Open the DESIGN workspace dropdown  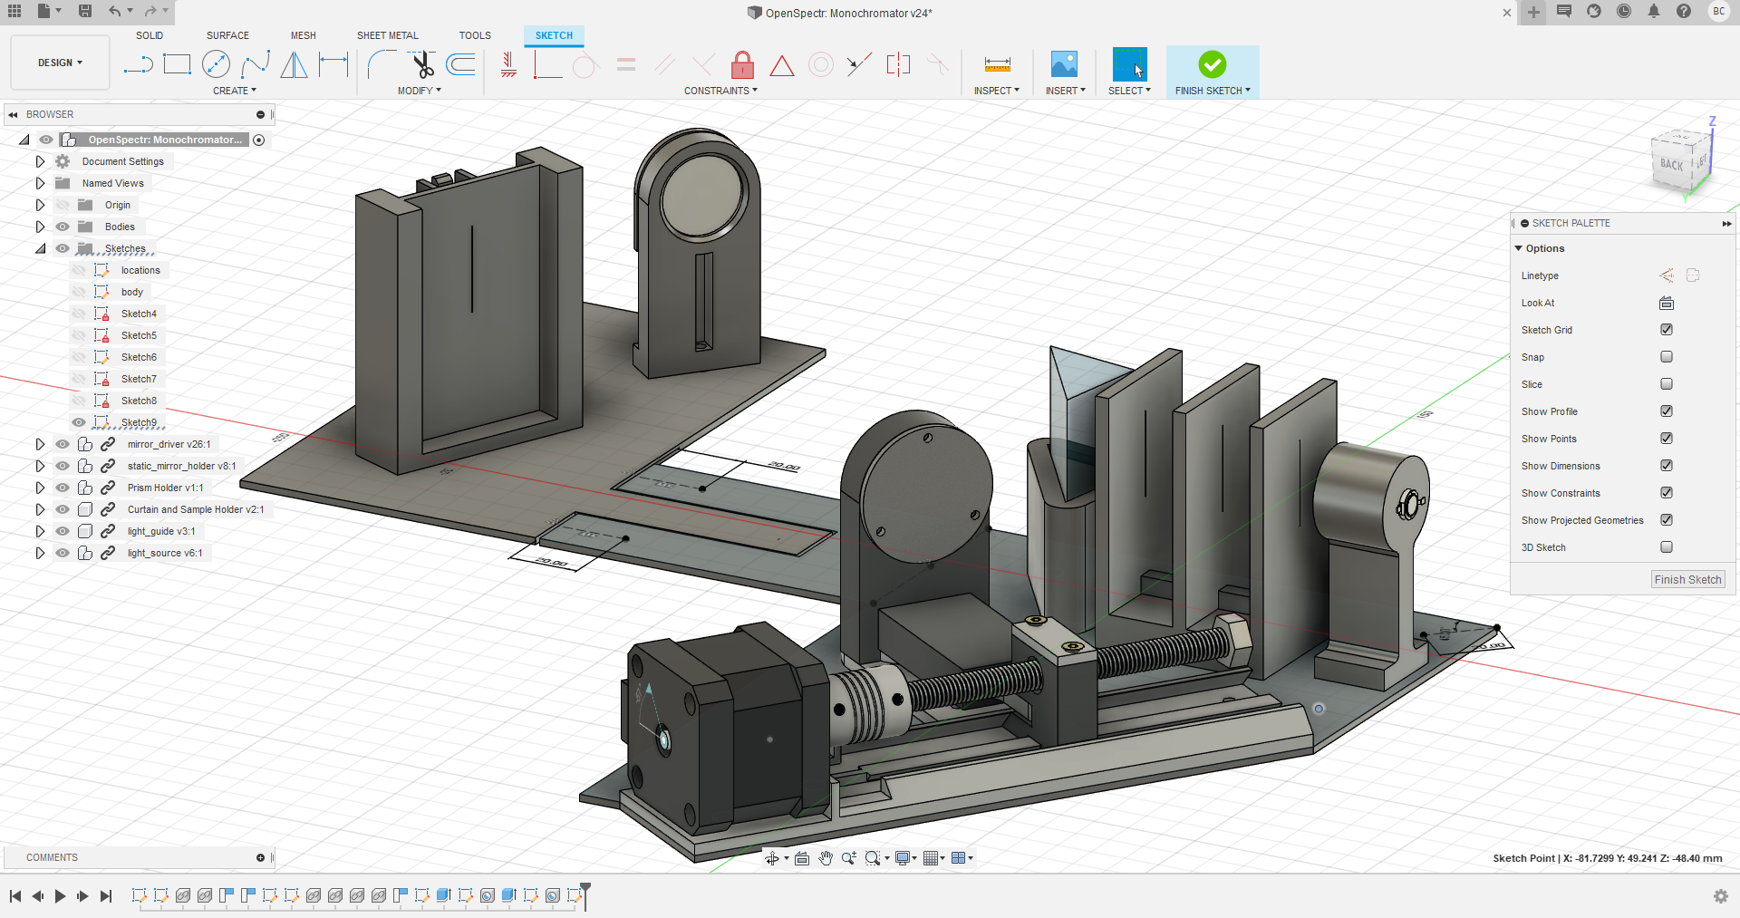[x=59, y=63]
